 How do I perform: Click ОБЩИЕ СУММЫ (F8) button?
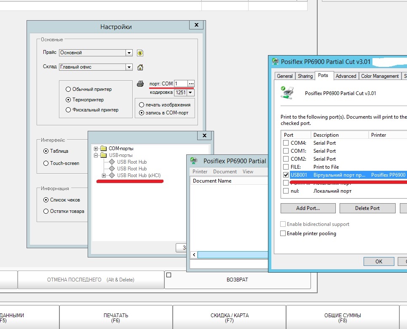(x=343, y=317)
